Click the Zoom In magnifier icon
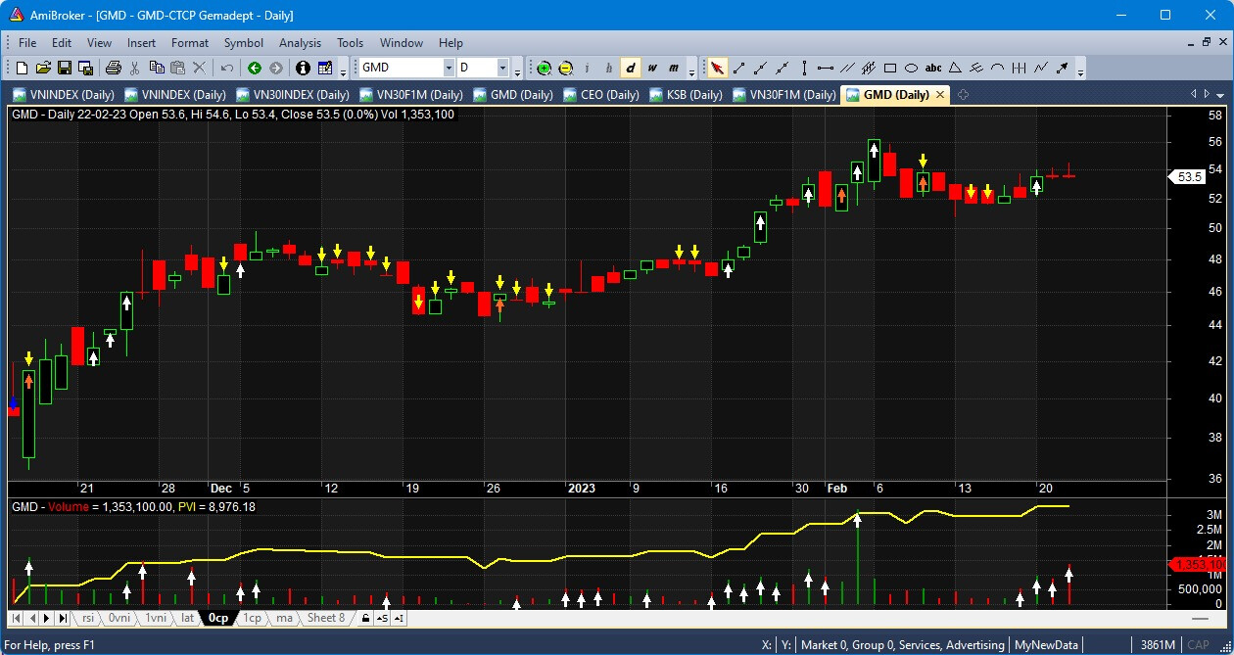The height and width of the screenshot is (655, 1234). coord(545,68)
